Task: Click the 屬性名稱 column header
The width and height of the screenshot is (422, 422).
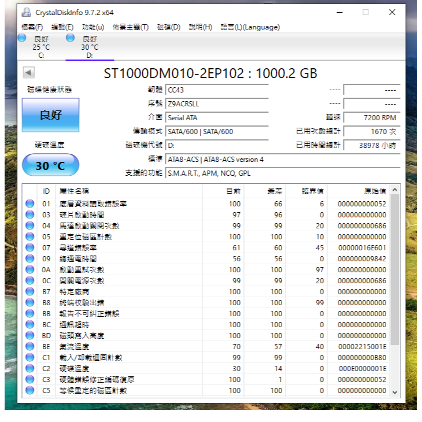Action: click(x=129, y=191)
